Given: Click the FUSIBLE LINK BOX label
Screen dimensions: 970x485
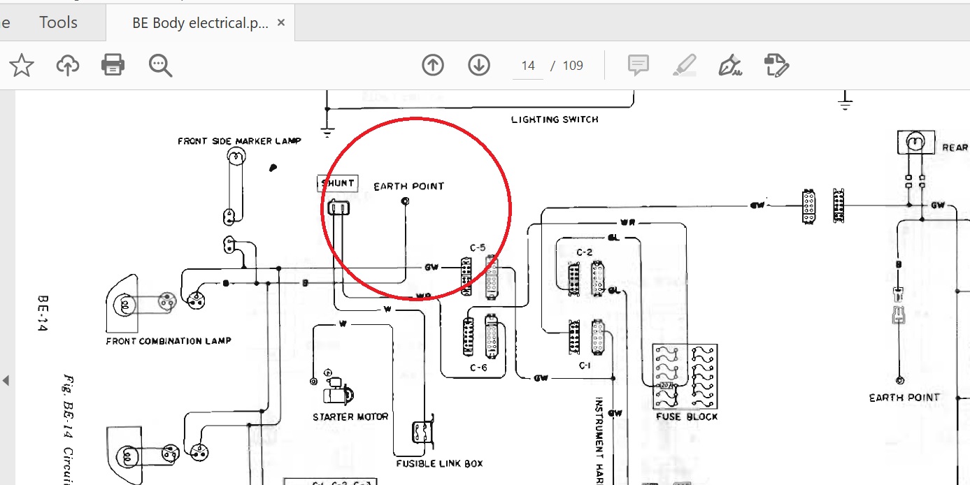Looking at the screenshot, I should [x=439, y=463].
